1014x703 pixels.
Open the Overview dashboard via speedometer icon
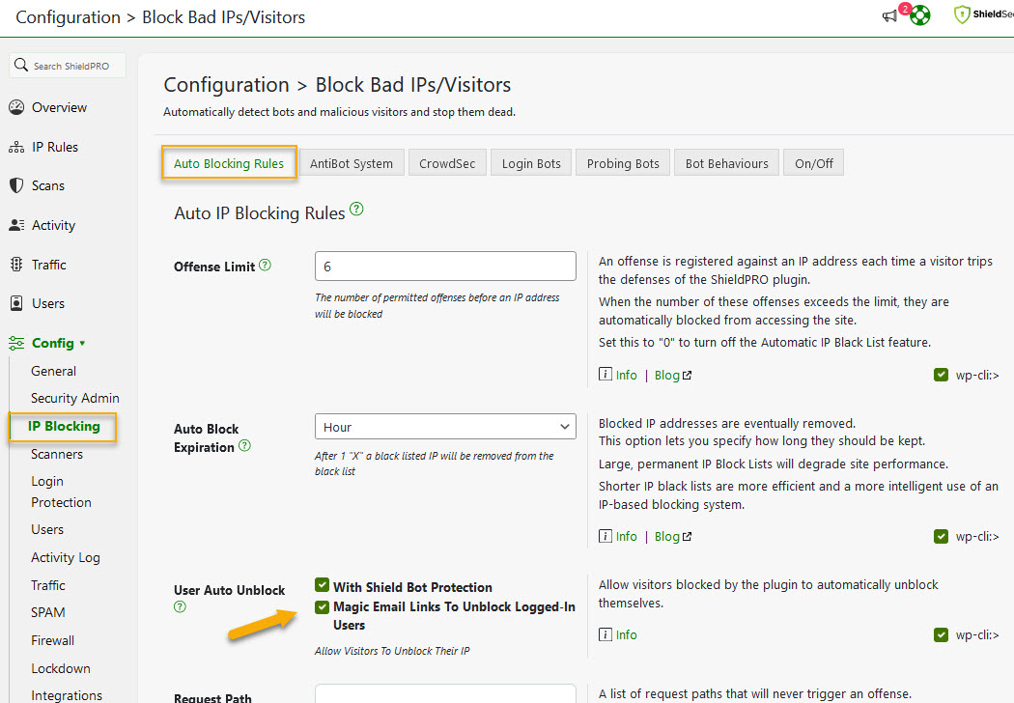click(x=16, y=107)
